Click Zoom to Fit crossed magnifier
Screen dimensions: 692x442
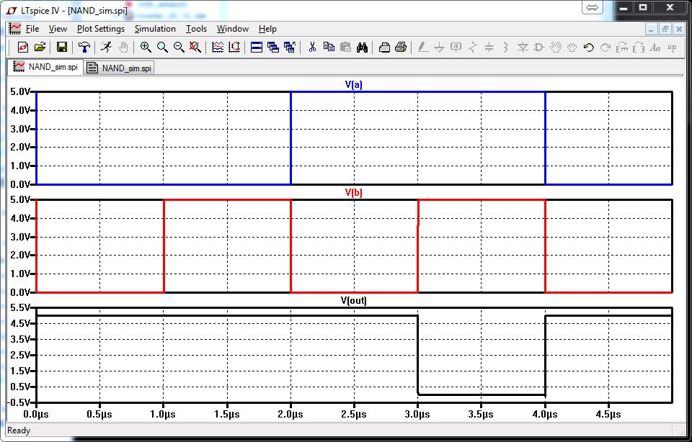tap(195, 48)
